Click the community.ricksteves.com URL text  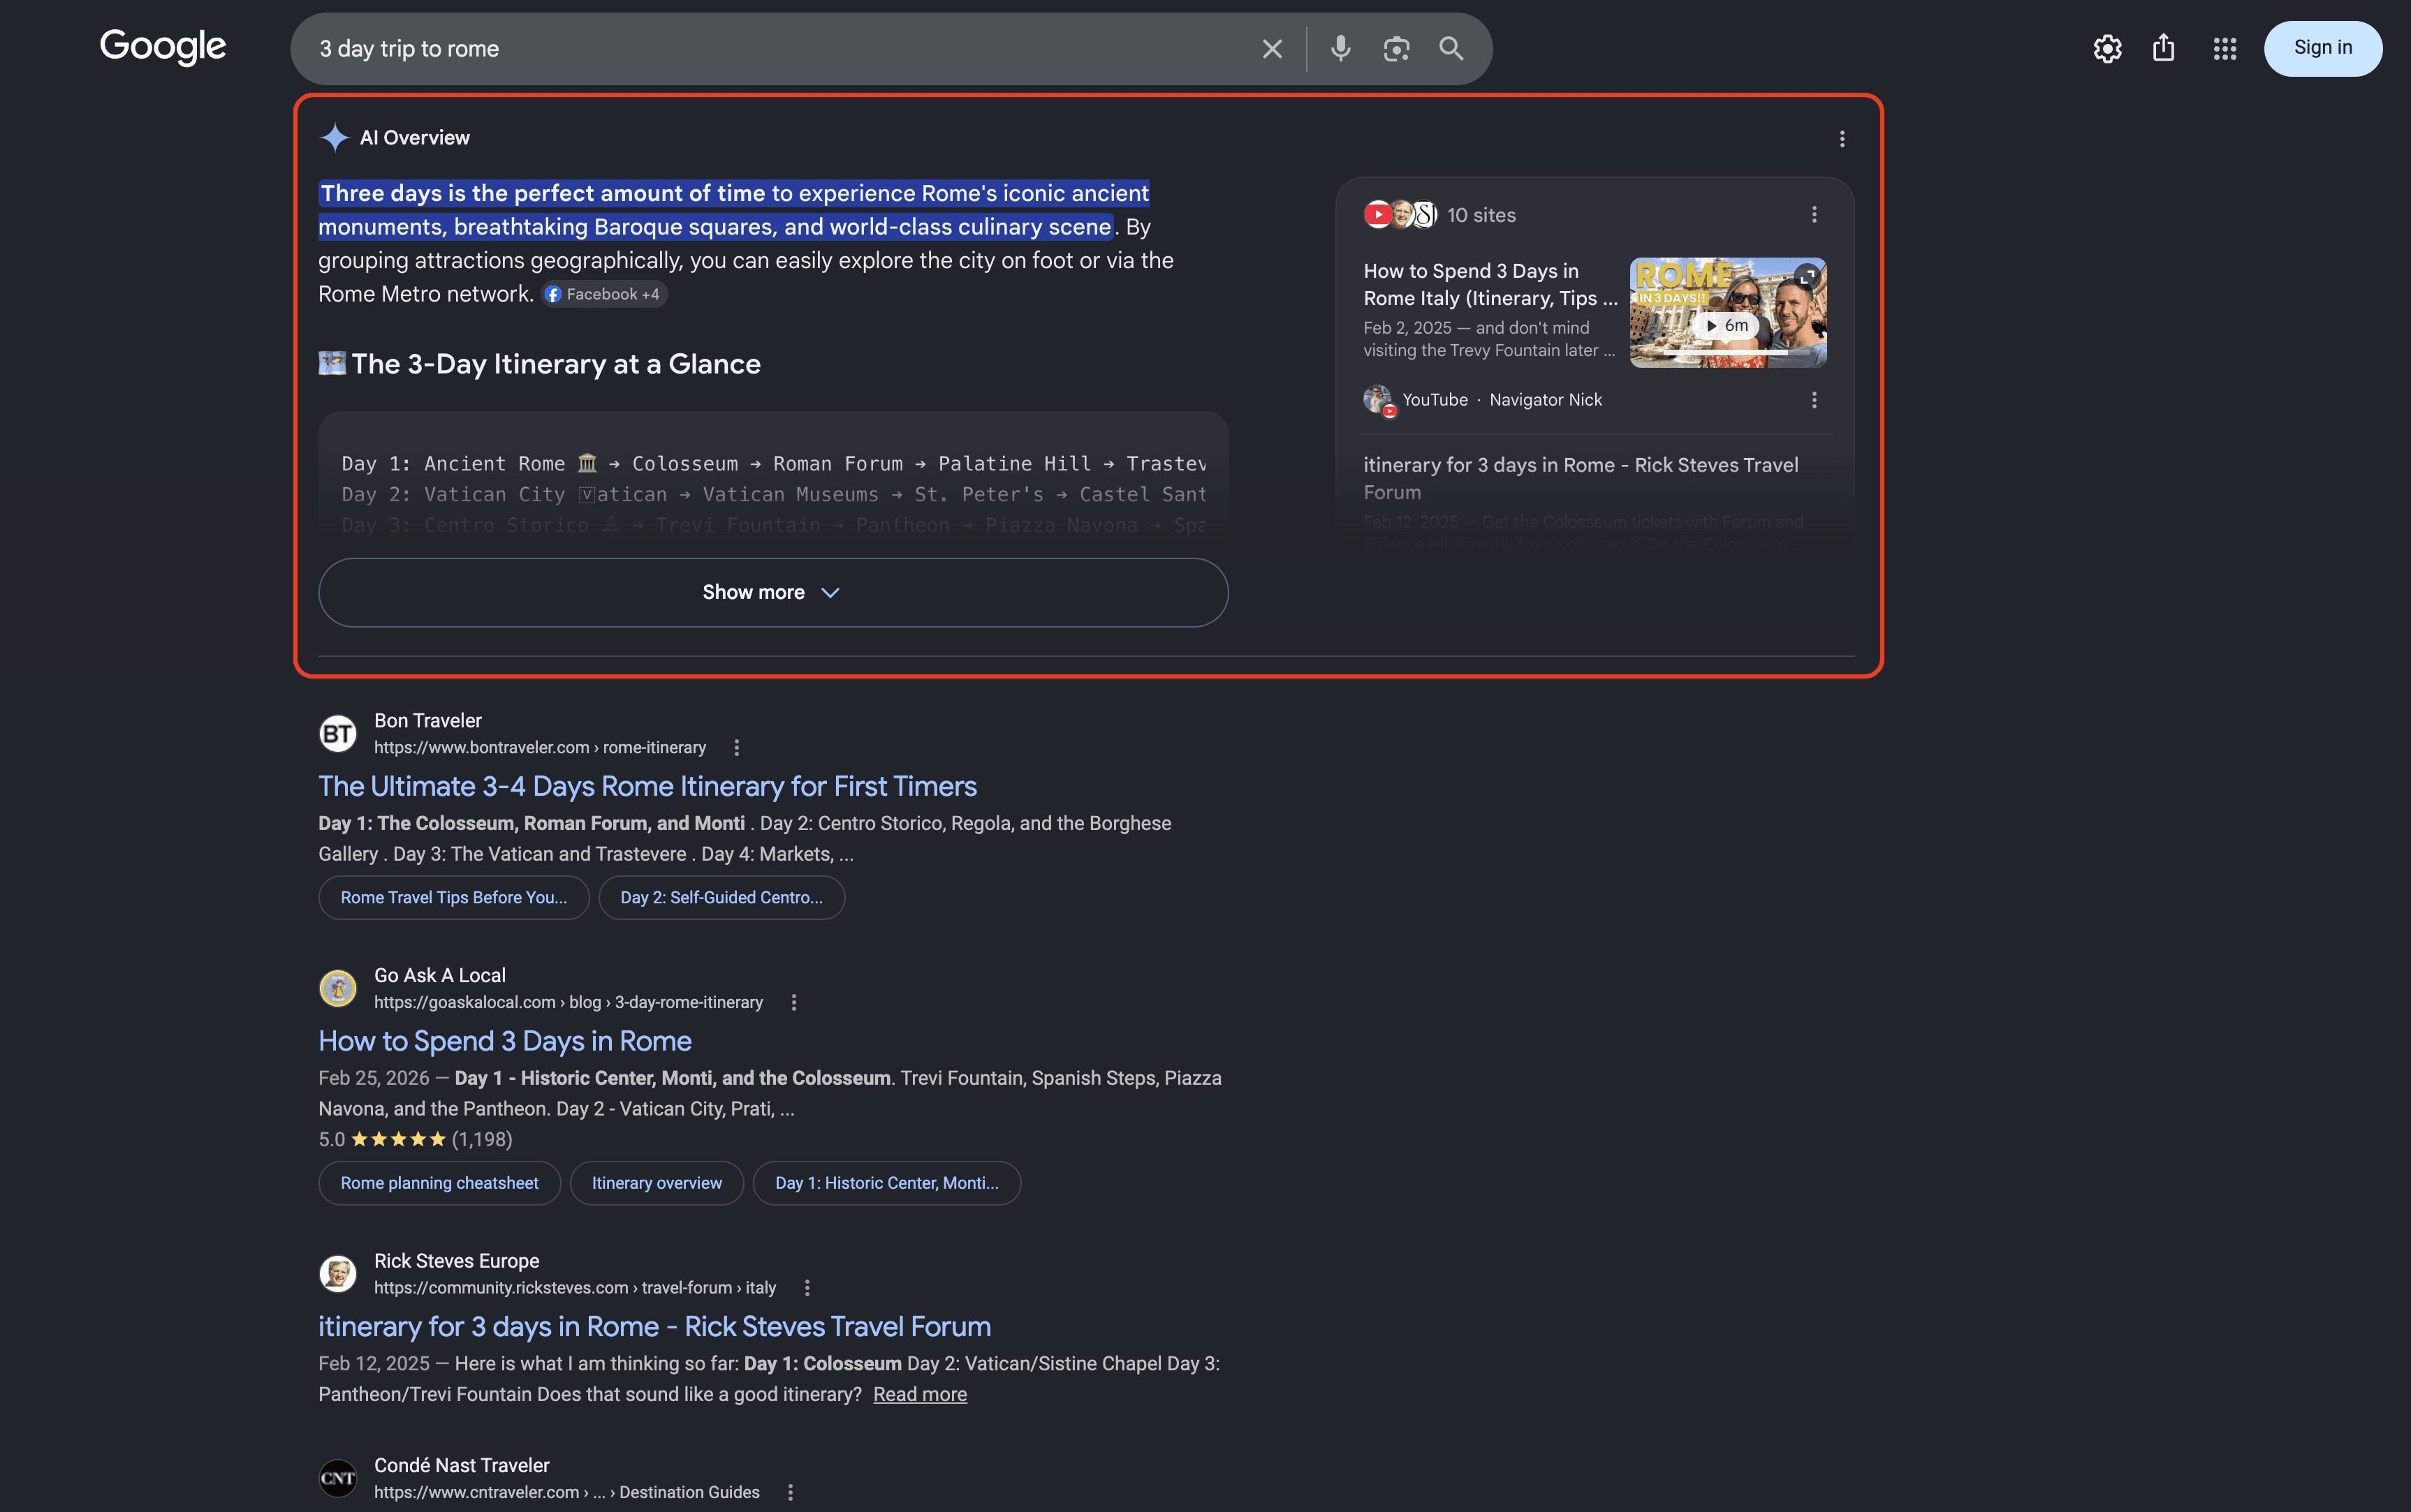(x=576, y=1288)
